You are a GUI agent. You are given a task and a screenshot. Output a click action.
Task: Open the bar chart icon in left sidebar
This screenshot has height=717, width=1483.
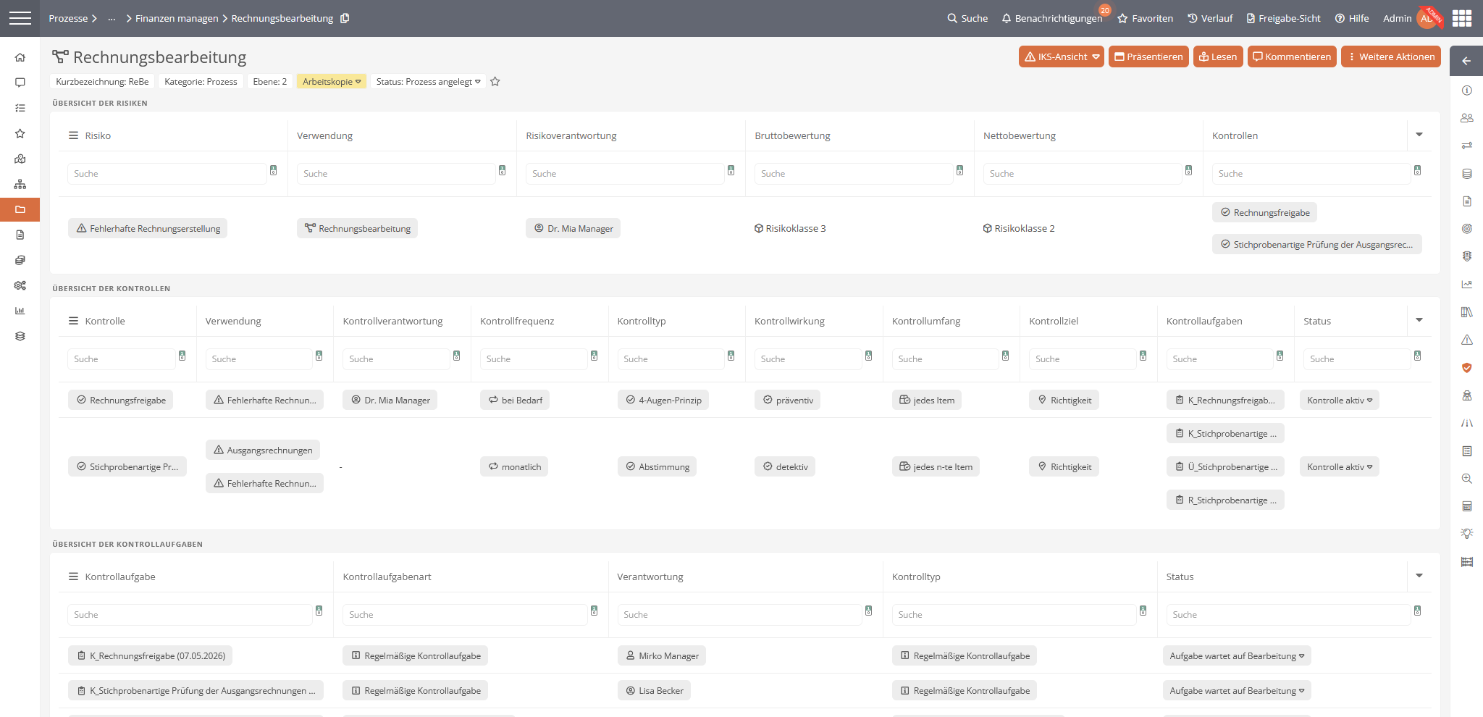click(20, 311)
